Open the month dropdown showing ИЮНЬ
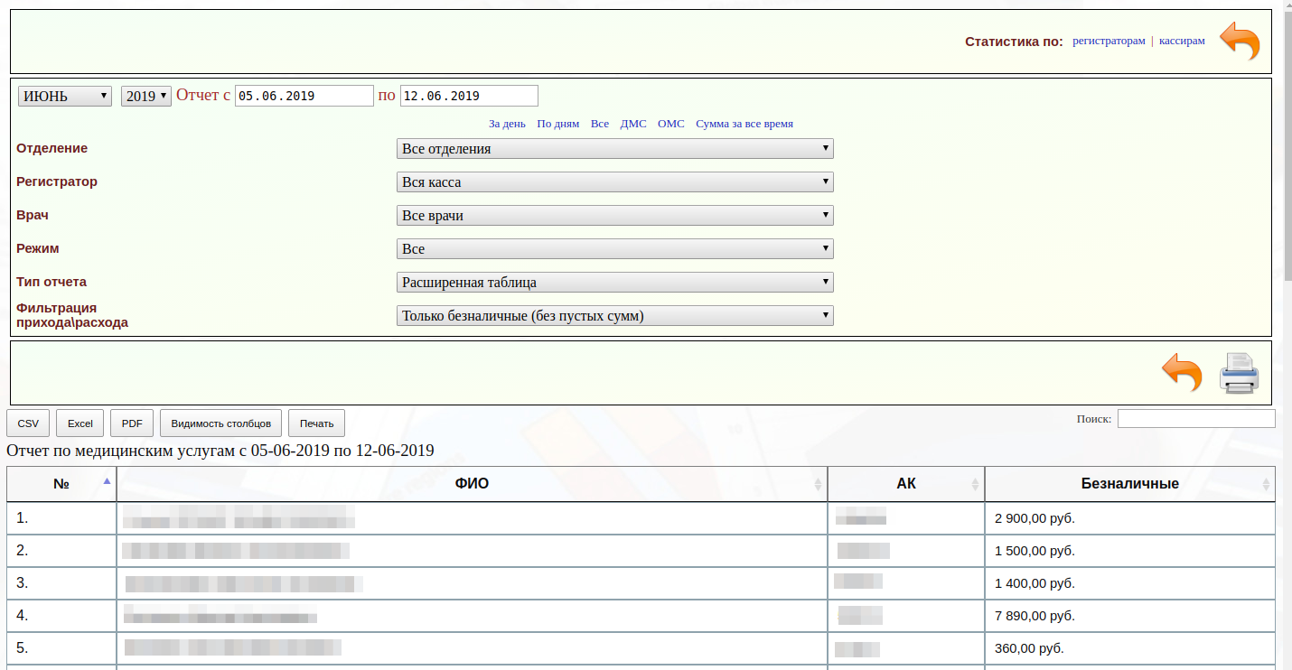 click(x=65, y=96)
